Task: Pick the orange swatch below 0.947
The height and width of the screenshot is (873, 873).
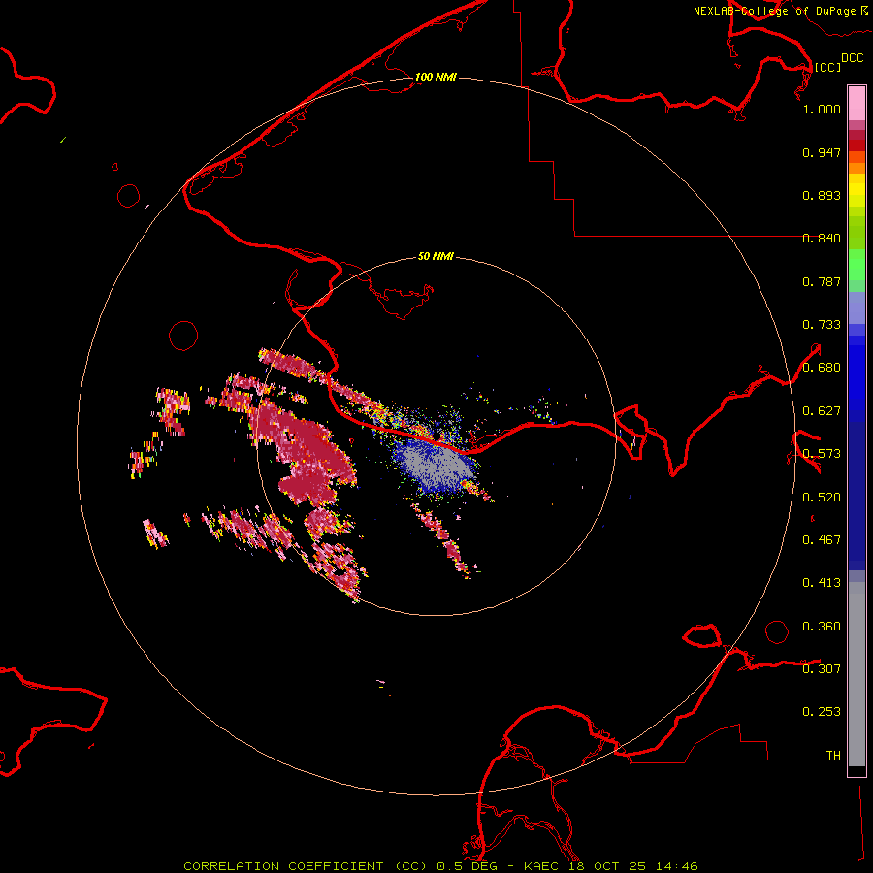Action: point(857,168)
